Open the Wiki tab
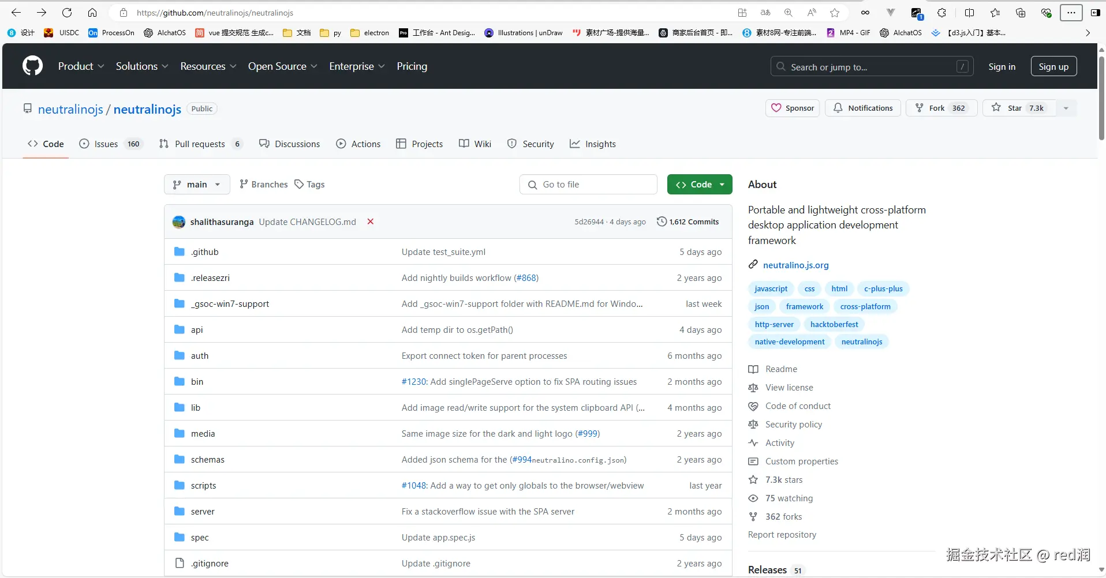The height and width of the screenshot is (578, 1106). [475, 144]
